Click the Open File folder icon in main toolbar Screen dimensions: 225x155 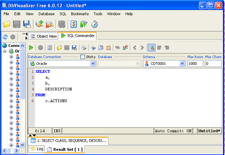(x=6, y=24)
